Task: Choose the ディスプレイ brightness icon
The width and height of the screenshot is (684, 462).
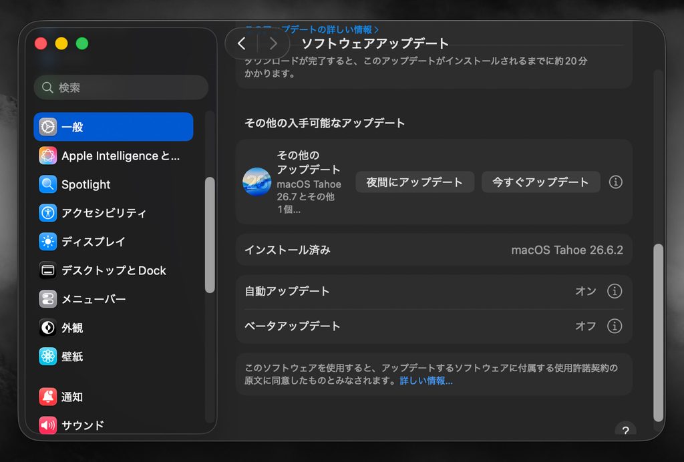Action: click(48, 242)
